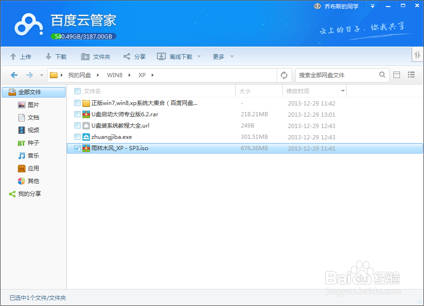Click the U盘装系统教程大全.url file icon

click(x=86, y=126)
